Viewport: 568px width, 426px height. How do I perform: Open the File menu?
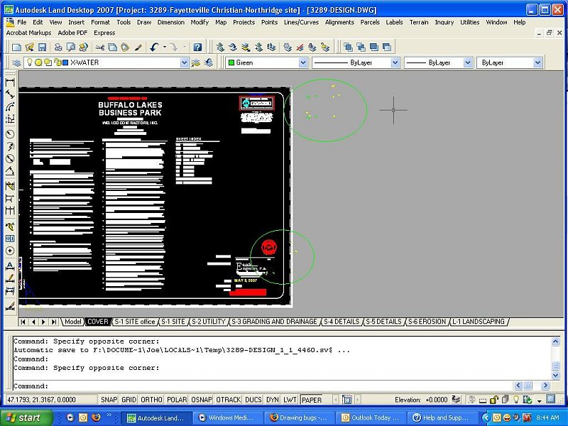[x=22, y=22]
